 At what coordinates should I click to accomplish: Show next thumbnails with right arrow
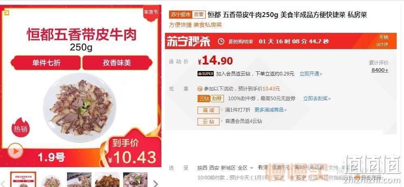tap(155, 183)
